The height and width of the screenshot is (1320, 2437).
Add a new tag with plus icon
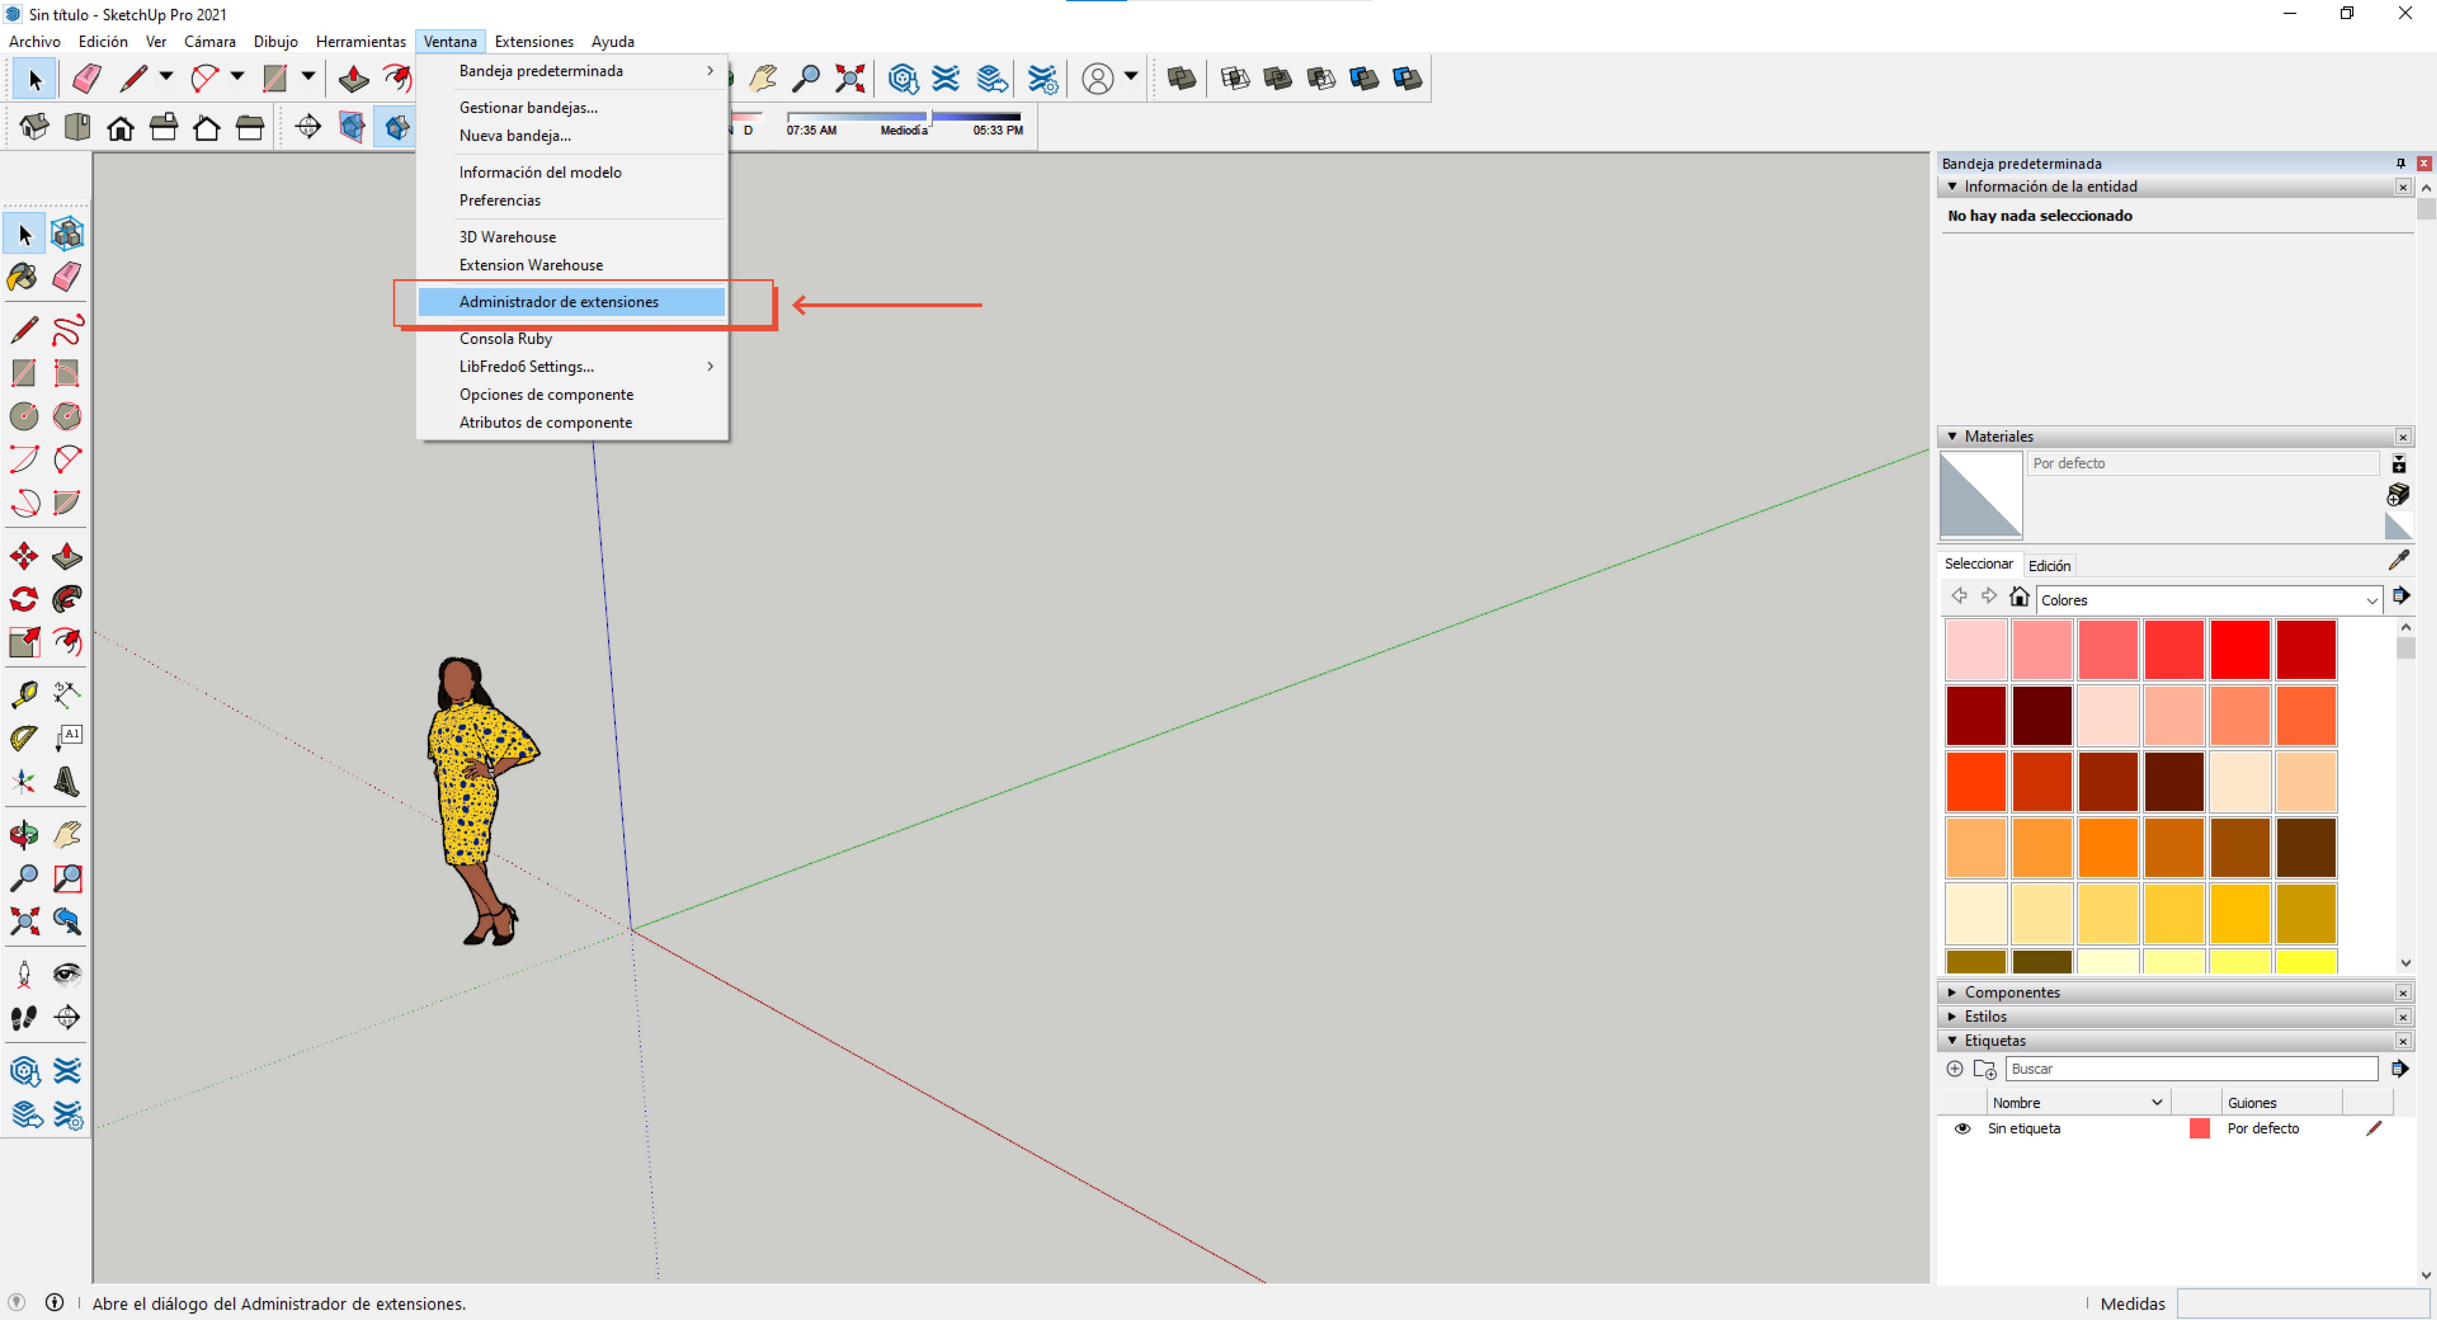[x=1954, y=1068]
